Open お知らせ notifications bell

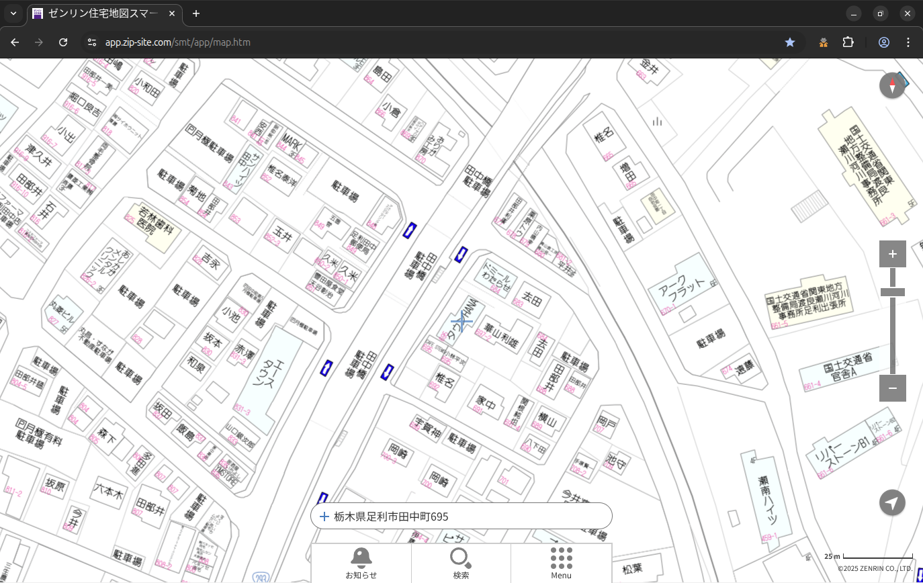coord(361,563)
